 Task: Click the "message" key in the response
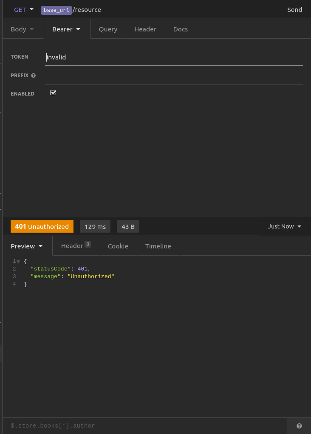(46, 276)
